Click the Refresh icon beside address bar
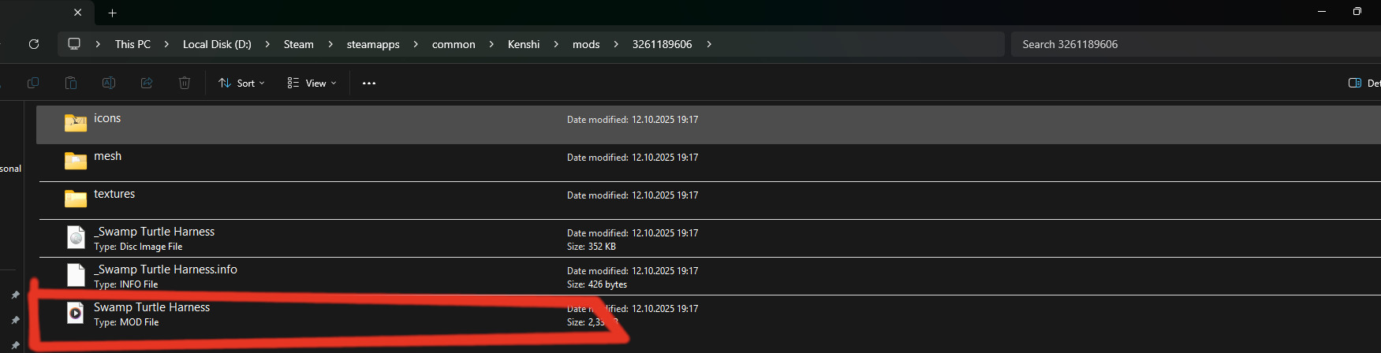 [x=34, y=44]
